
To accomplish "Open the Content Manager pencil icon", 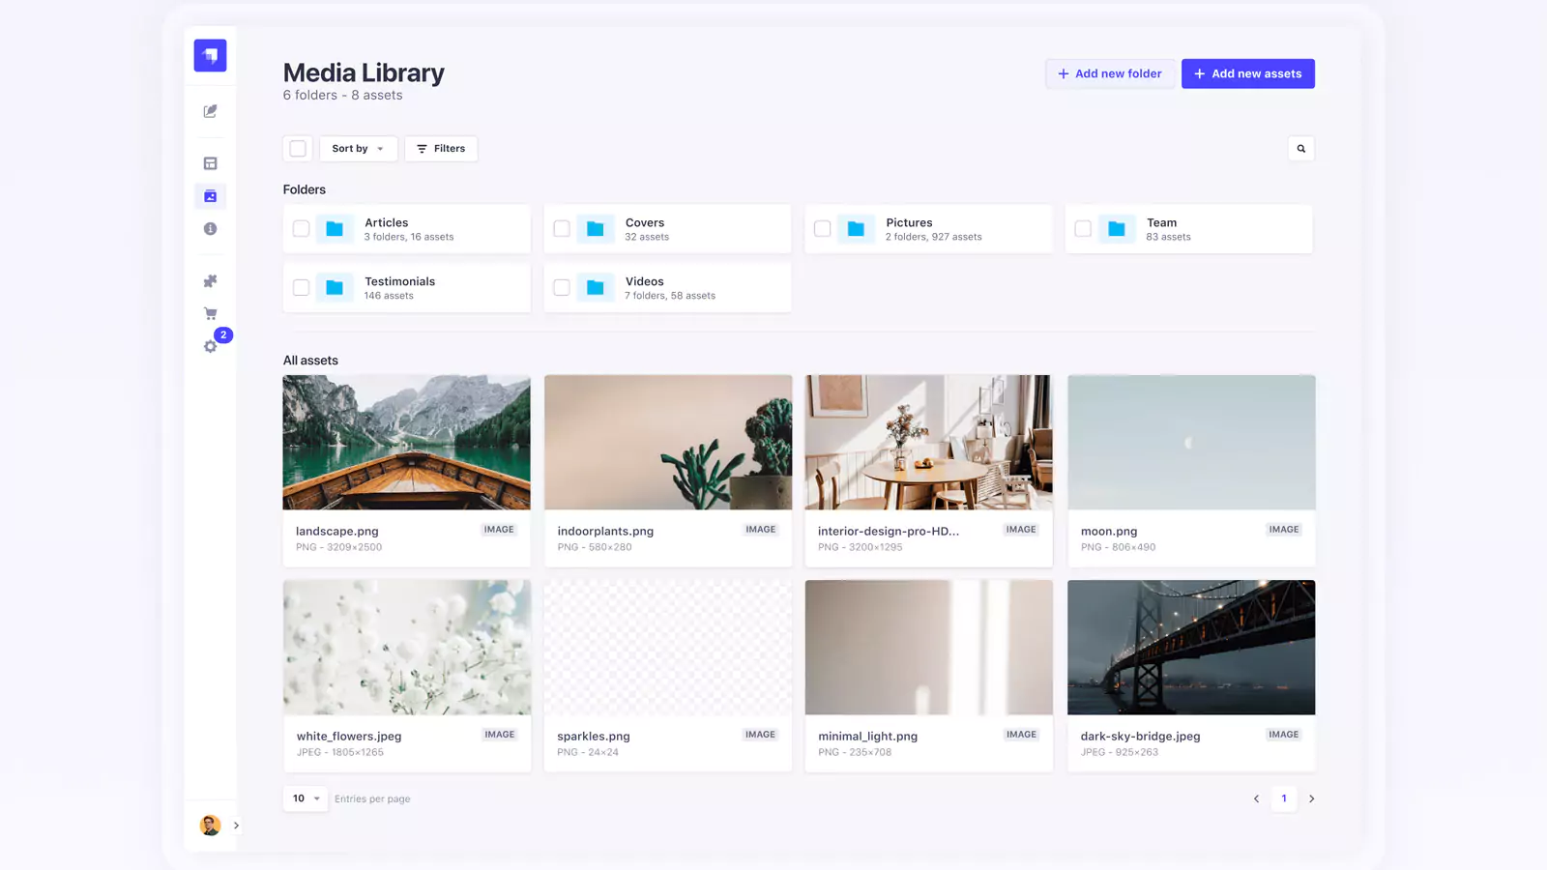I will [210, 111].
